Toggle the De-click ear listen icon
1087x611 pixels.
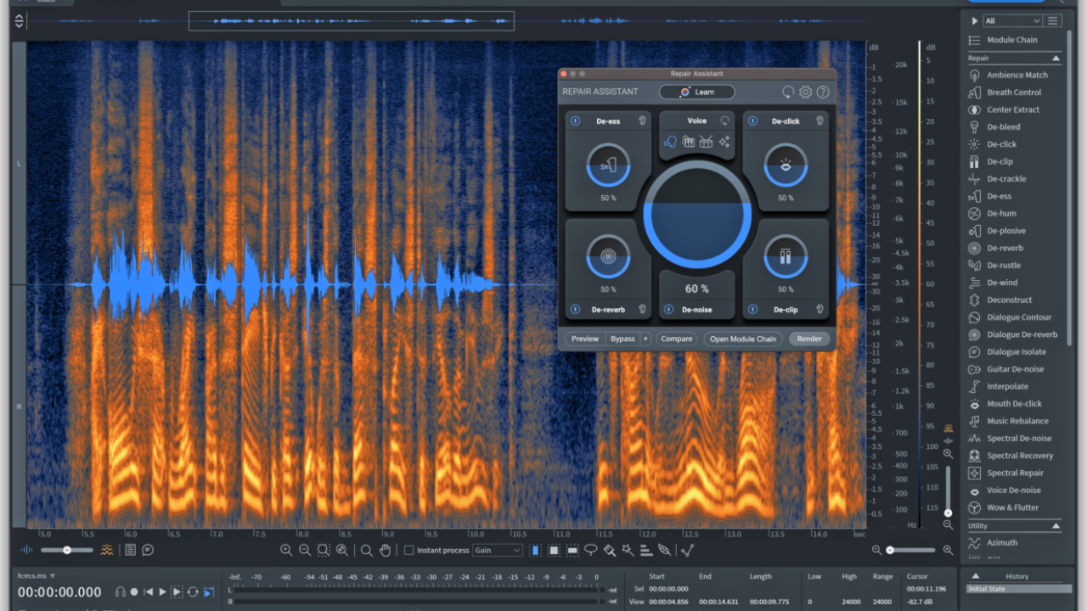tap(820, 121)
